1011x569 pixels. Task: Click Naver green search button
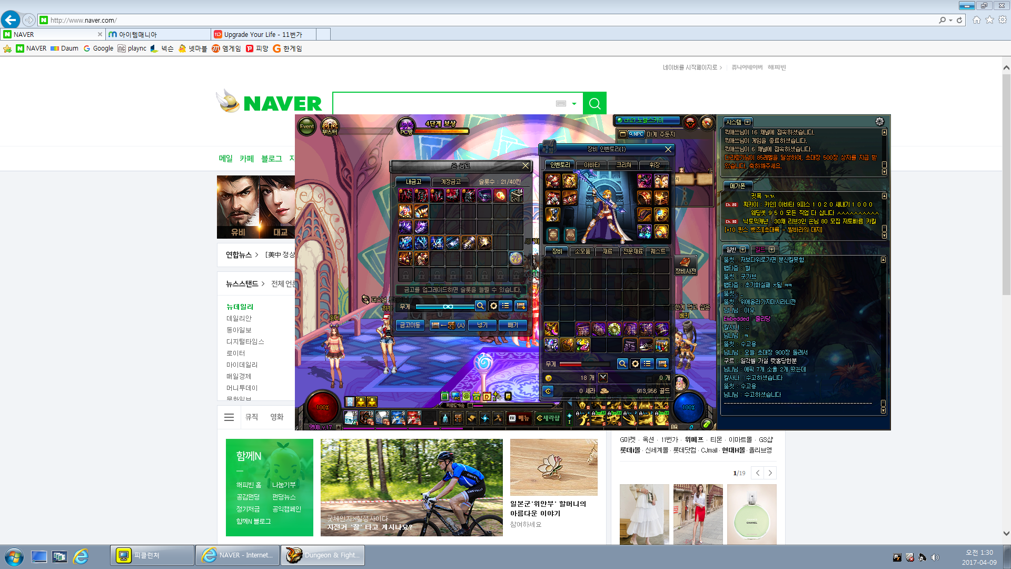595,104
